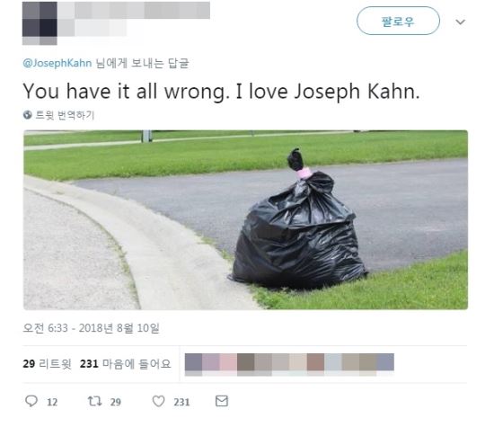Click the reply count 12
This screenshot has height=427, width=494.
(52, 402)
